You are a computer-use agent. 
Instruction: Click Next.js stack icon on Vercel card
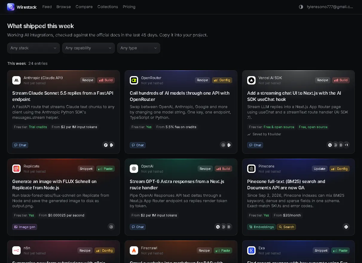pyautogui.click(x=330, y=145)
